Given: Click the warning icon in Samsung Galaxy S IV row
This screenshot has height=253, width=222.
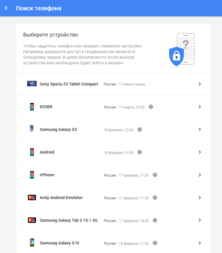Looking at the screenshot, I should coord(155,243).
